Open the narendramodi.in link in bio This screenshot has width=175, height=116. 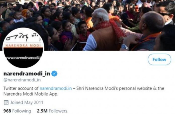pos(56,88)
